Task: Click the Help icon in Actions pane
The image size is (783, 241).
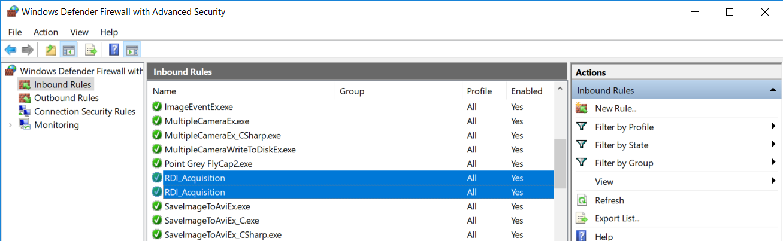Action: [581, 236]
